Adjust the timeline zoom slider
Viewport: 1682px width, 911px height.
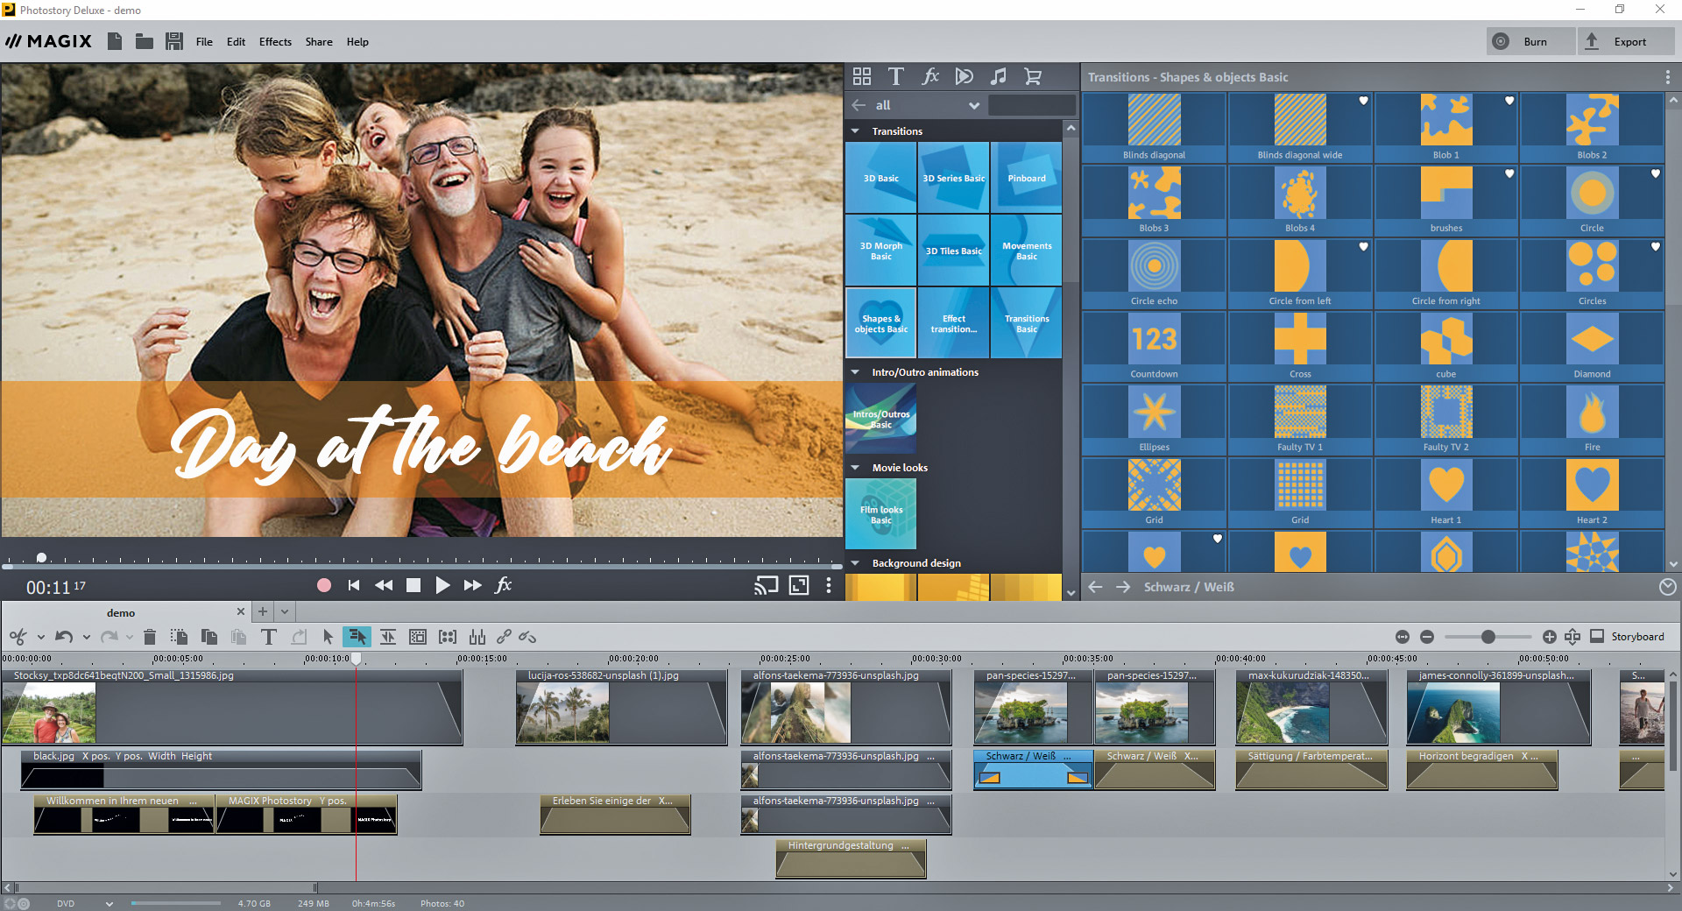click(1488, 637)
